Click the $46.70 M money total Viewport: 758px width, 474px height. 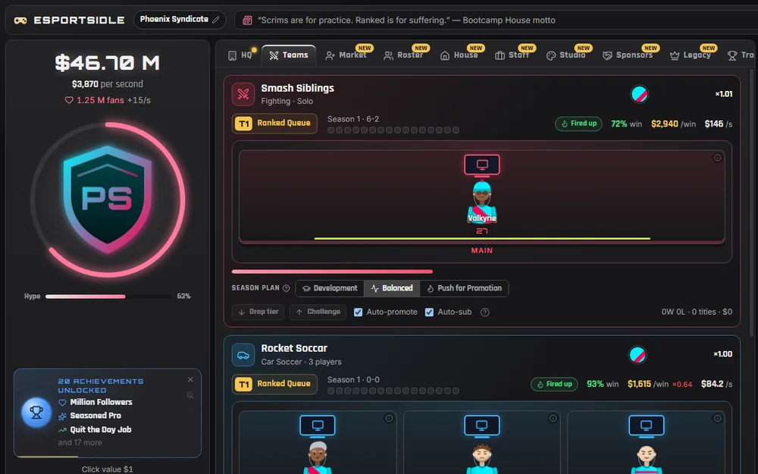point(108,63)
